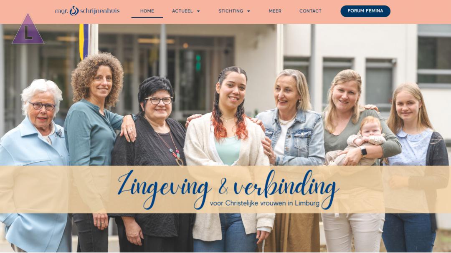Screen dimensions: 451x253
Task: Expand the STICHTING dropdown arrow
Action: tap(248, 11)
